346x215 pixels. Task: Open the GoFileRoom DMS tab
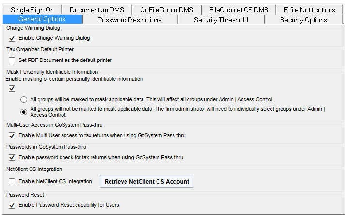167,10
